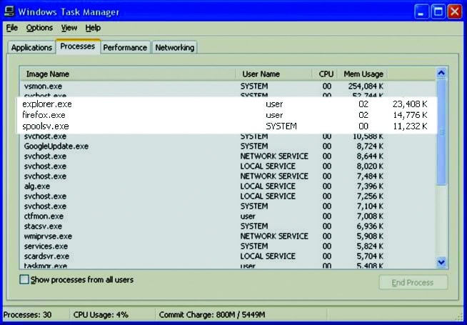
Task: Switch to the Performance tab
Action: tap(125, 48)
